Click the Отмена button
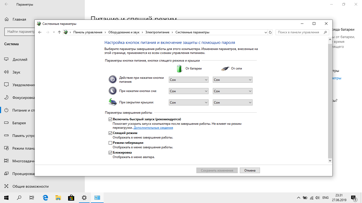Screen dimensions: 362x203 (x=250, y=170)
